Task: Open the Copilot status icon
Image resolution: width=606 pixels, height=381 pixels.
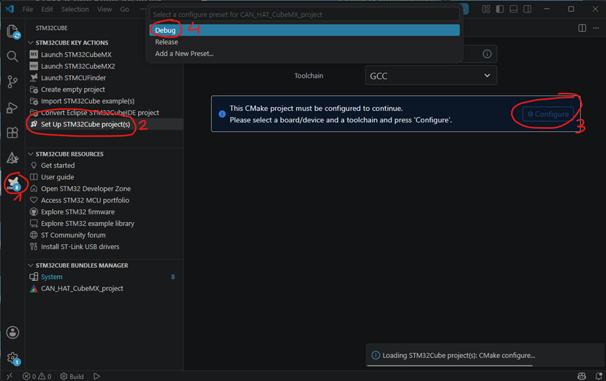Action: pyautogui.click(x=582, y=376)
